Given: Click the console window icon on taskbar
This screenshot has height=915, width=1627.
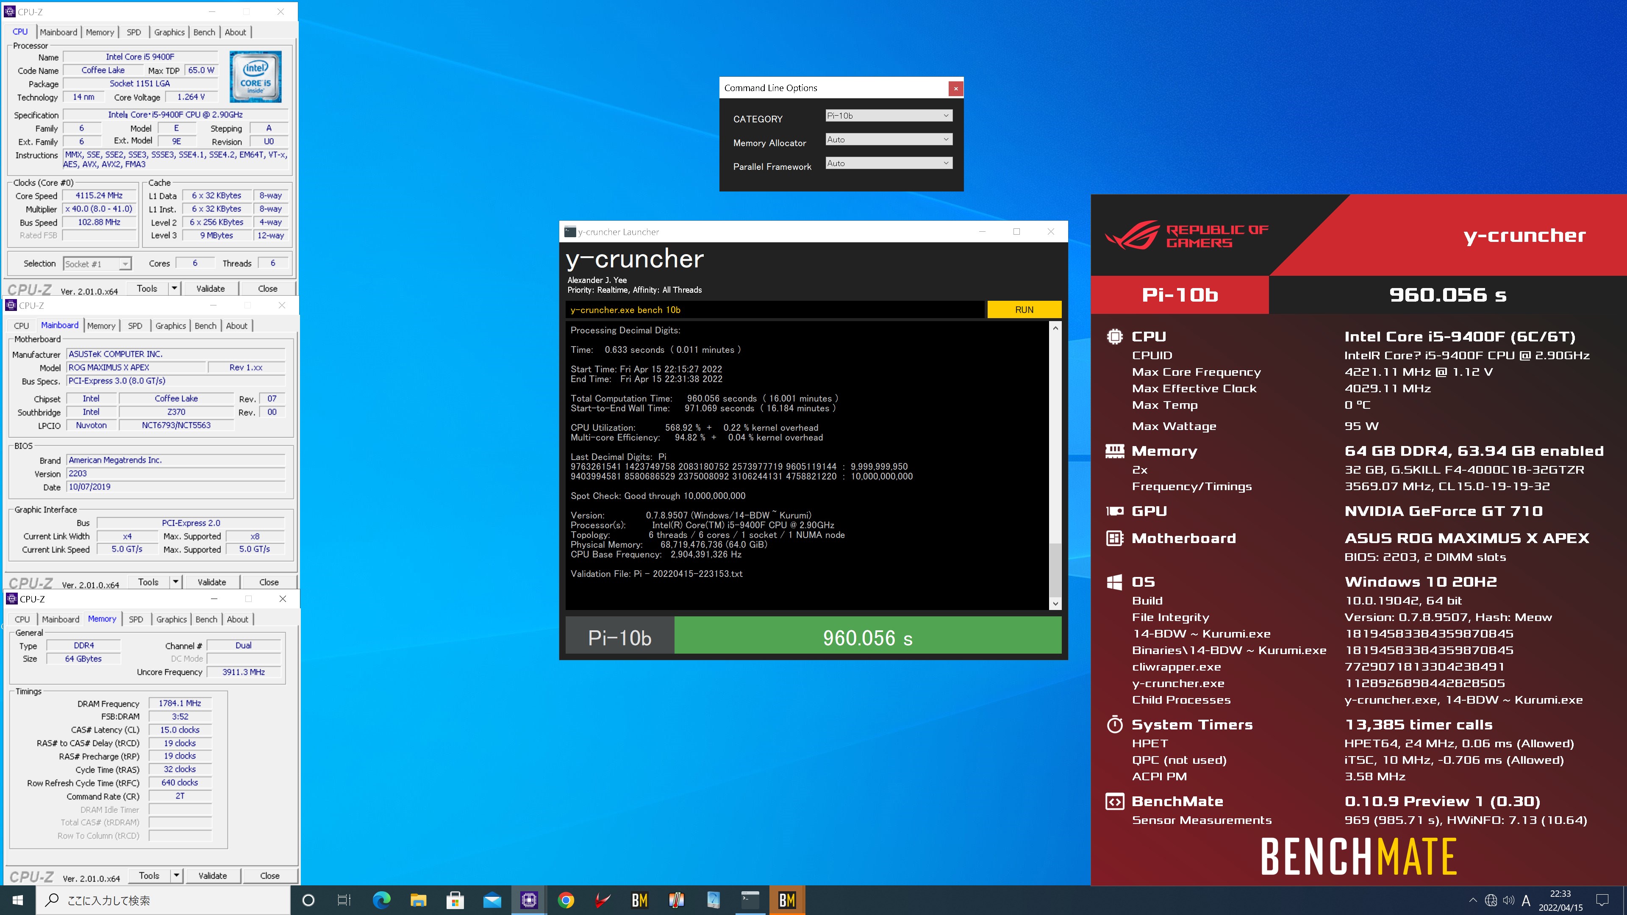Looking at the screenshot, I should [x=750, y=900].
